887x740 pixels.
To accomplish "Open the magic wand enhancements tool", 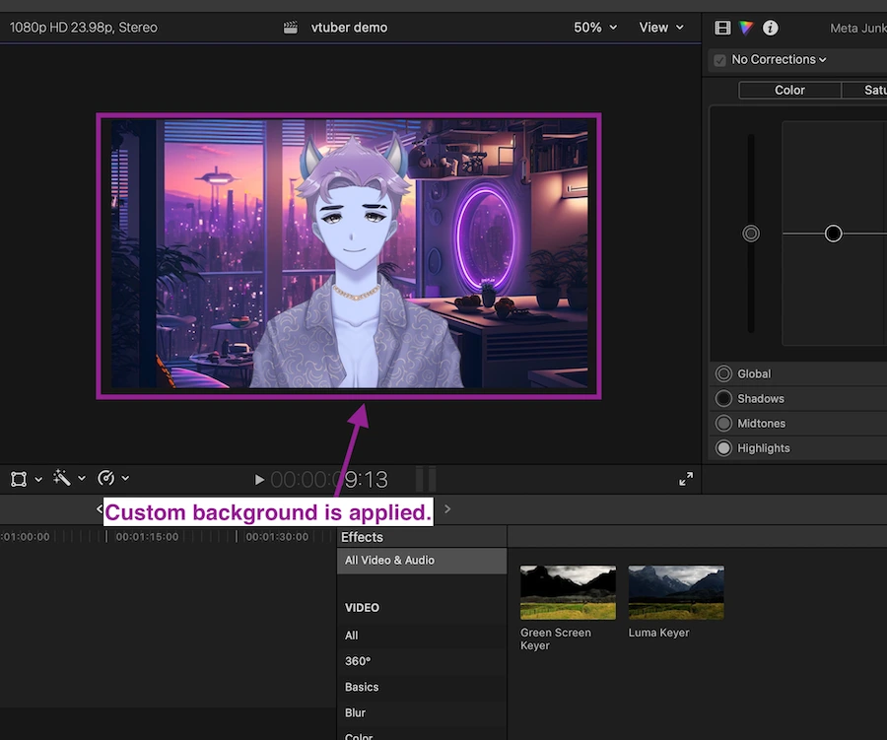I will click(x=62, y=478).
